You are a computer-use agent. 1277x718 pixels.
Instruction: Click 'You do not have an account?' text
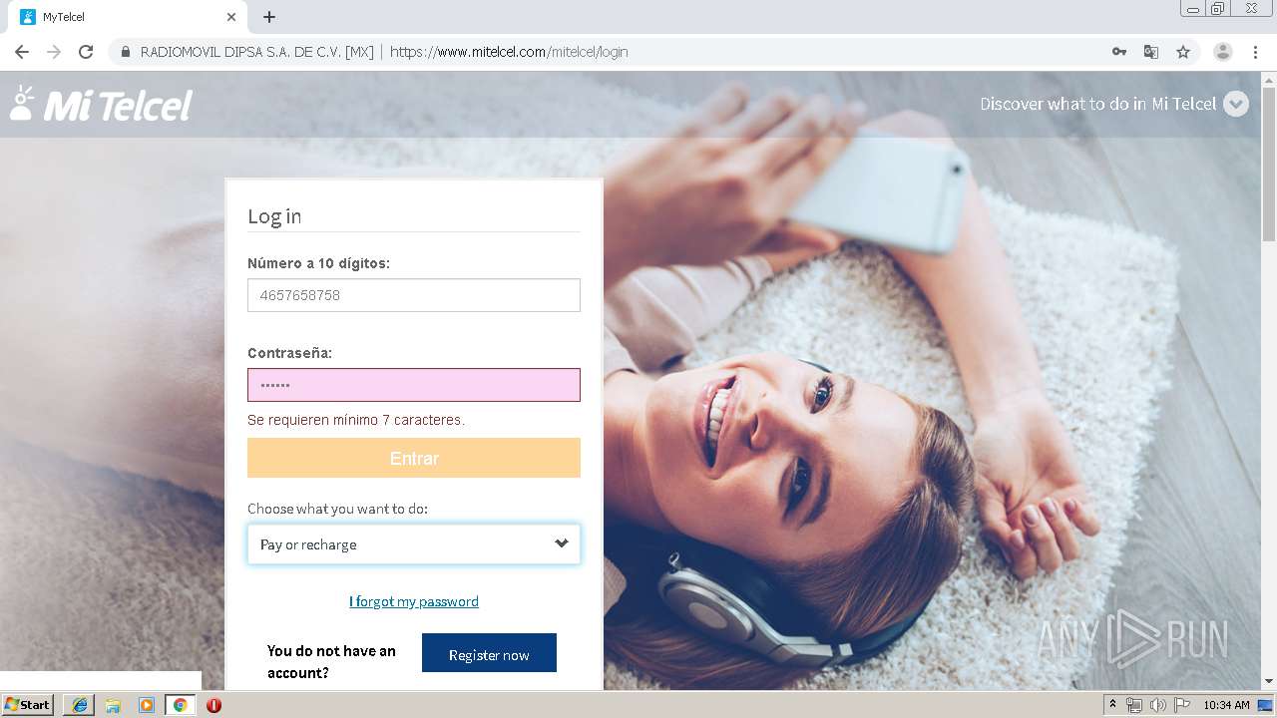331,661
